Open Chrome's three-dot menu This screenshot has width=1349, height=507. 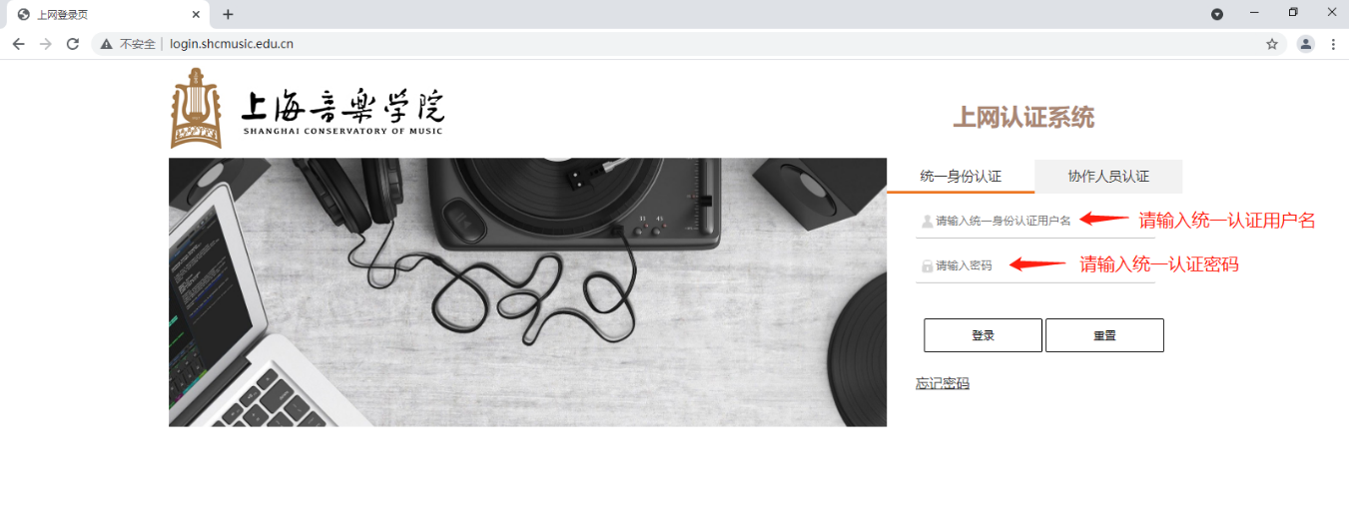[1333, 44]
